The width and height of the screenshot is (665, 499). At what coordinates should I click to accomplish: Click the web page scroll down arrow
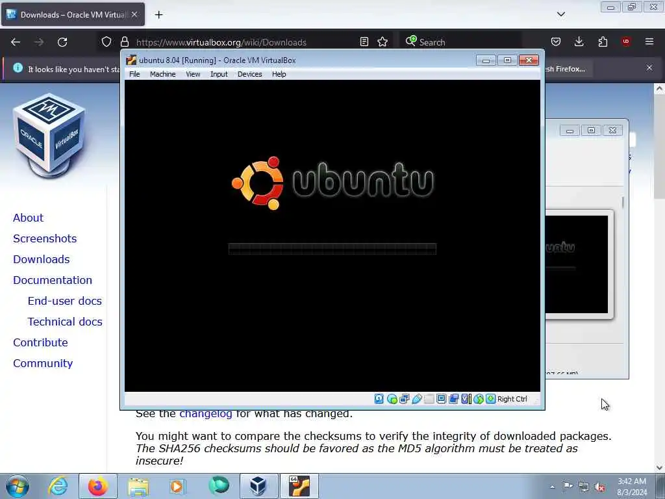click(659, 468)
